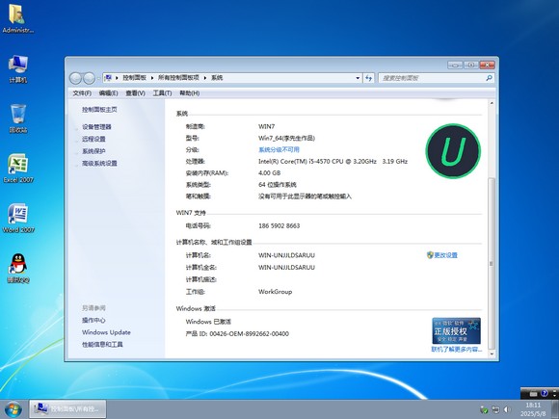Image resolution: width=559 pixels, height=419 pixels.
Task: Open the Administrator folder desktop icon
Action: tap(17, 18)
